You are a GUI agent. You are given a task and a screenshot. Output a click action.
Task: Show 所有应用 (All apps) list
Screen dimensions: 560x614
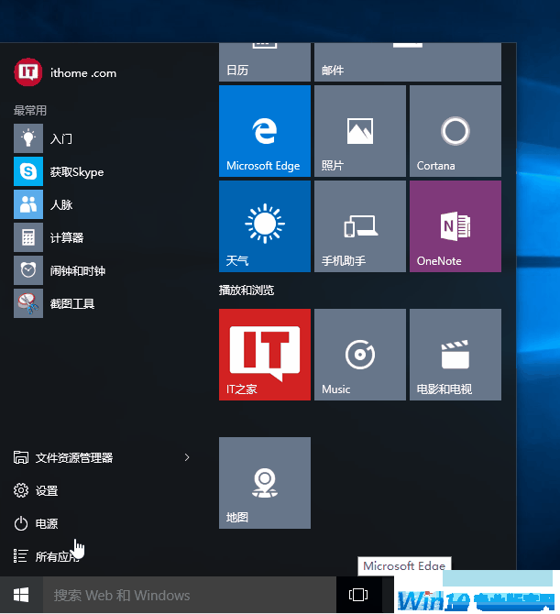coord(55,556)
